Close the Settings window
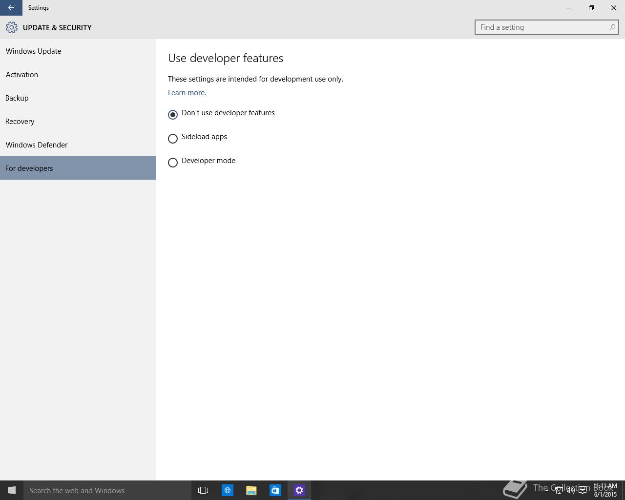Image resolution: width=625 pixels, height=500 pixels. pyautogui.click(x=614, y=8)
